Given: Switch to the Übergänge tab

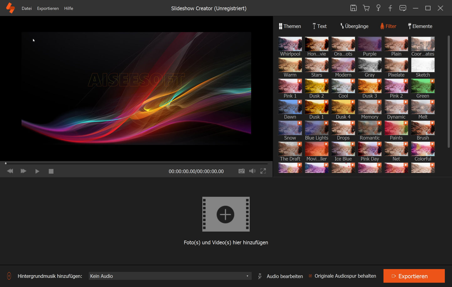Looking at the screenshot, I should click(x=354, y=26).
